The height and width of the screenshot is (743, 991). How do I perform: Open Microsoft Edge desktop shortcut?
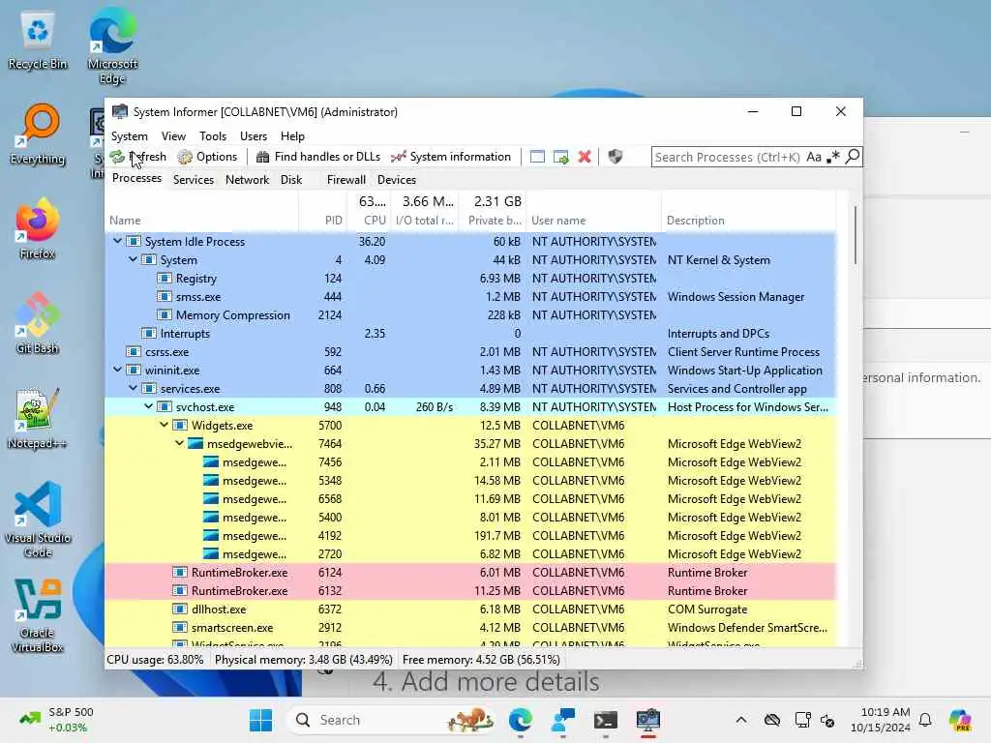112,45
